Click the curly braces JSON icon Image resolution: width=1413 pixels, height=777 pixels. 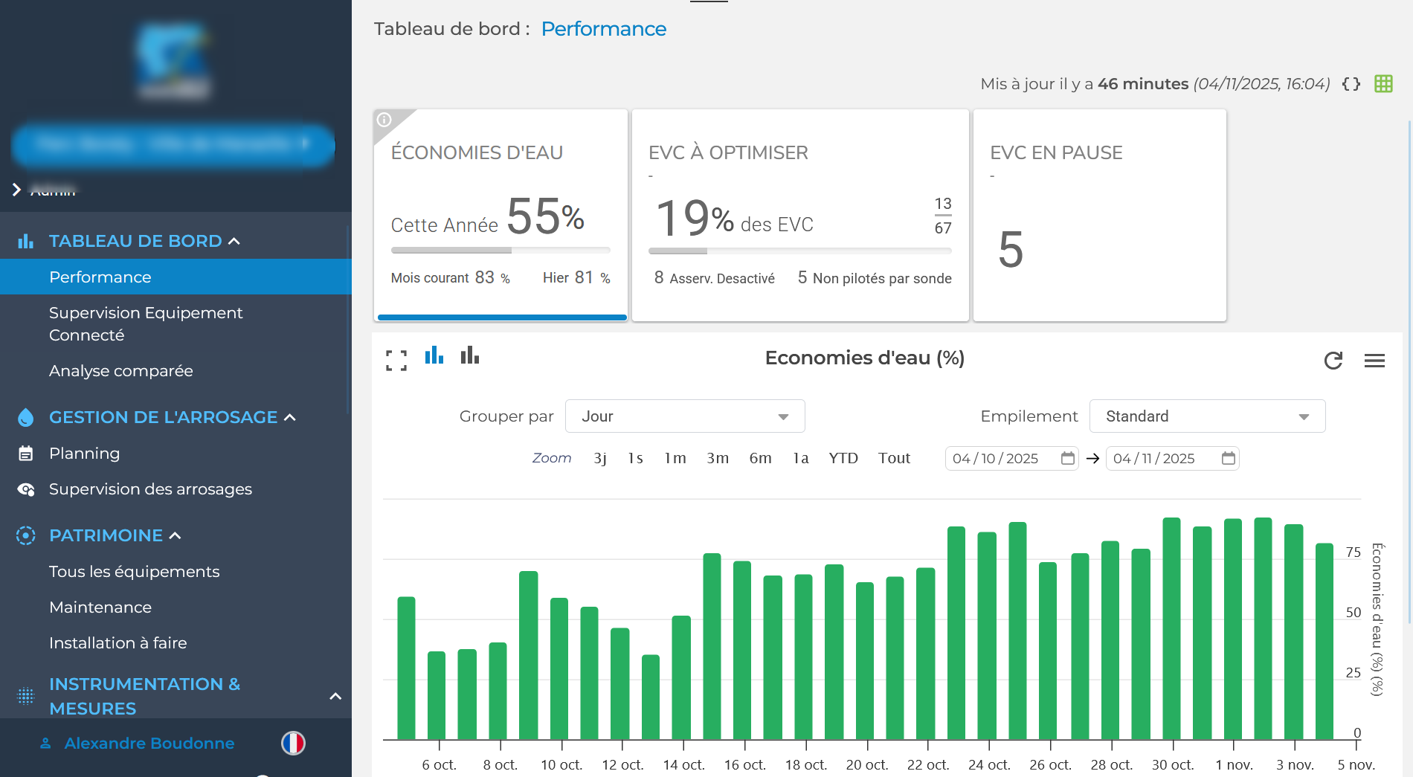[x=1351, y=84]
